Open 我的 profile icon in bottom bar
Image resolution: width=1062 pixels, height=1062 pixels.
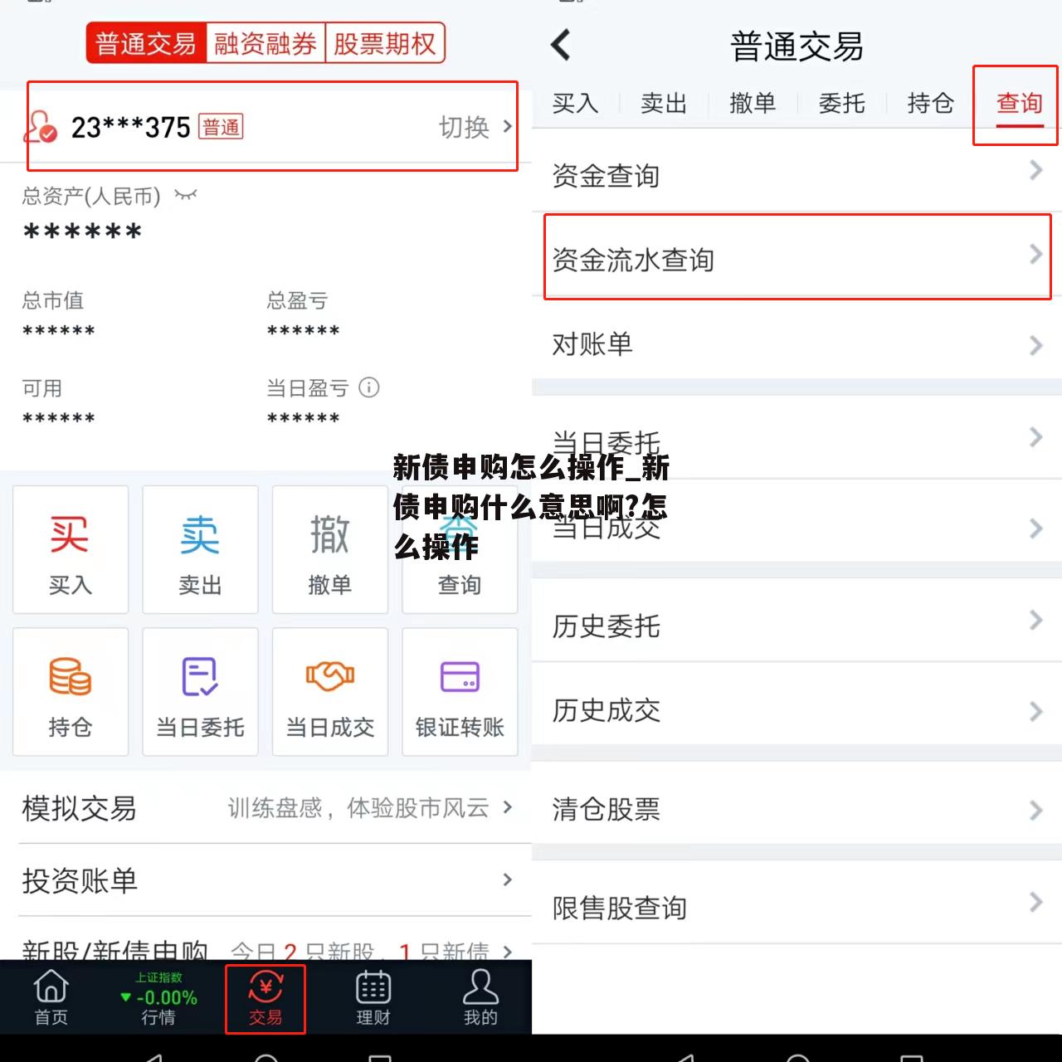tap(480, 997)
